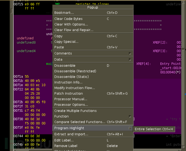Open Patch Instruction option
Viewport: 186px width, 151px height.
68,94
